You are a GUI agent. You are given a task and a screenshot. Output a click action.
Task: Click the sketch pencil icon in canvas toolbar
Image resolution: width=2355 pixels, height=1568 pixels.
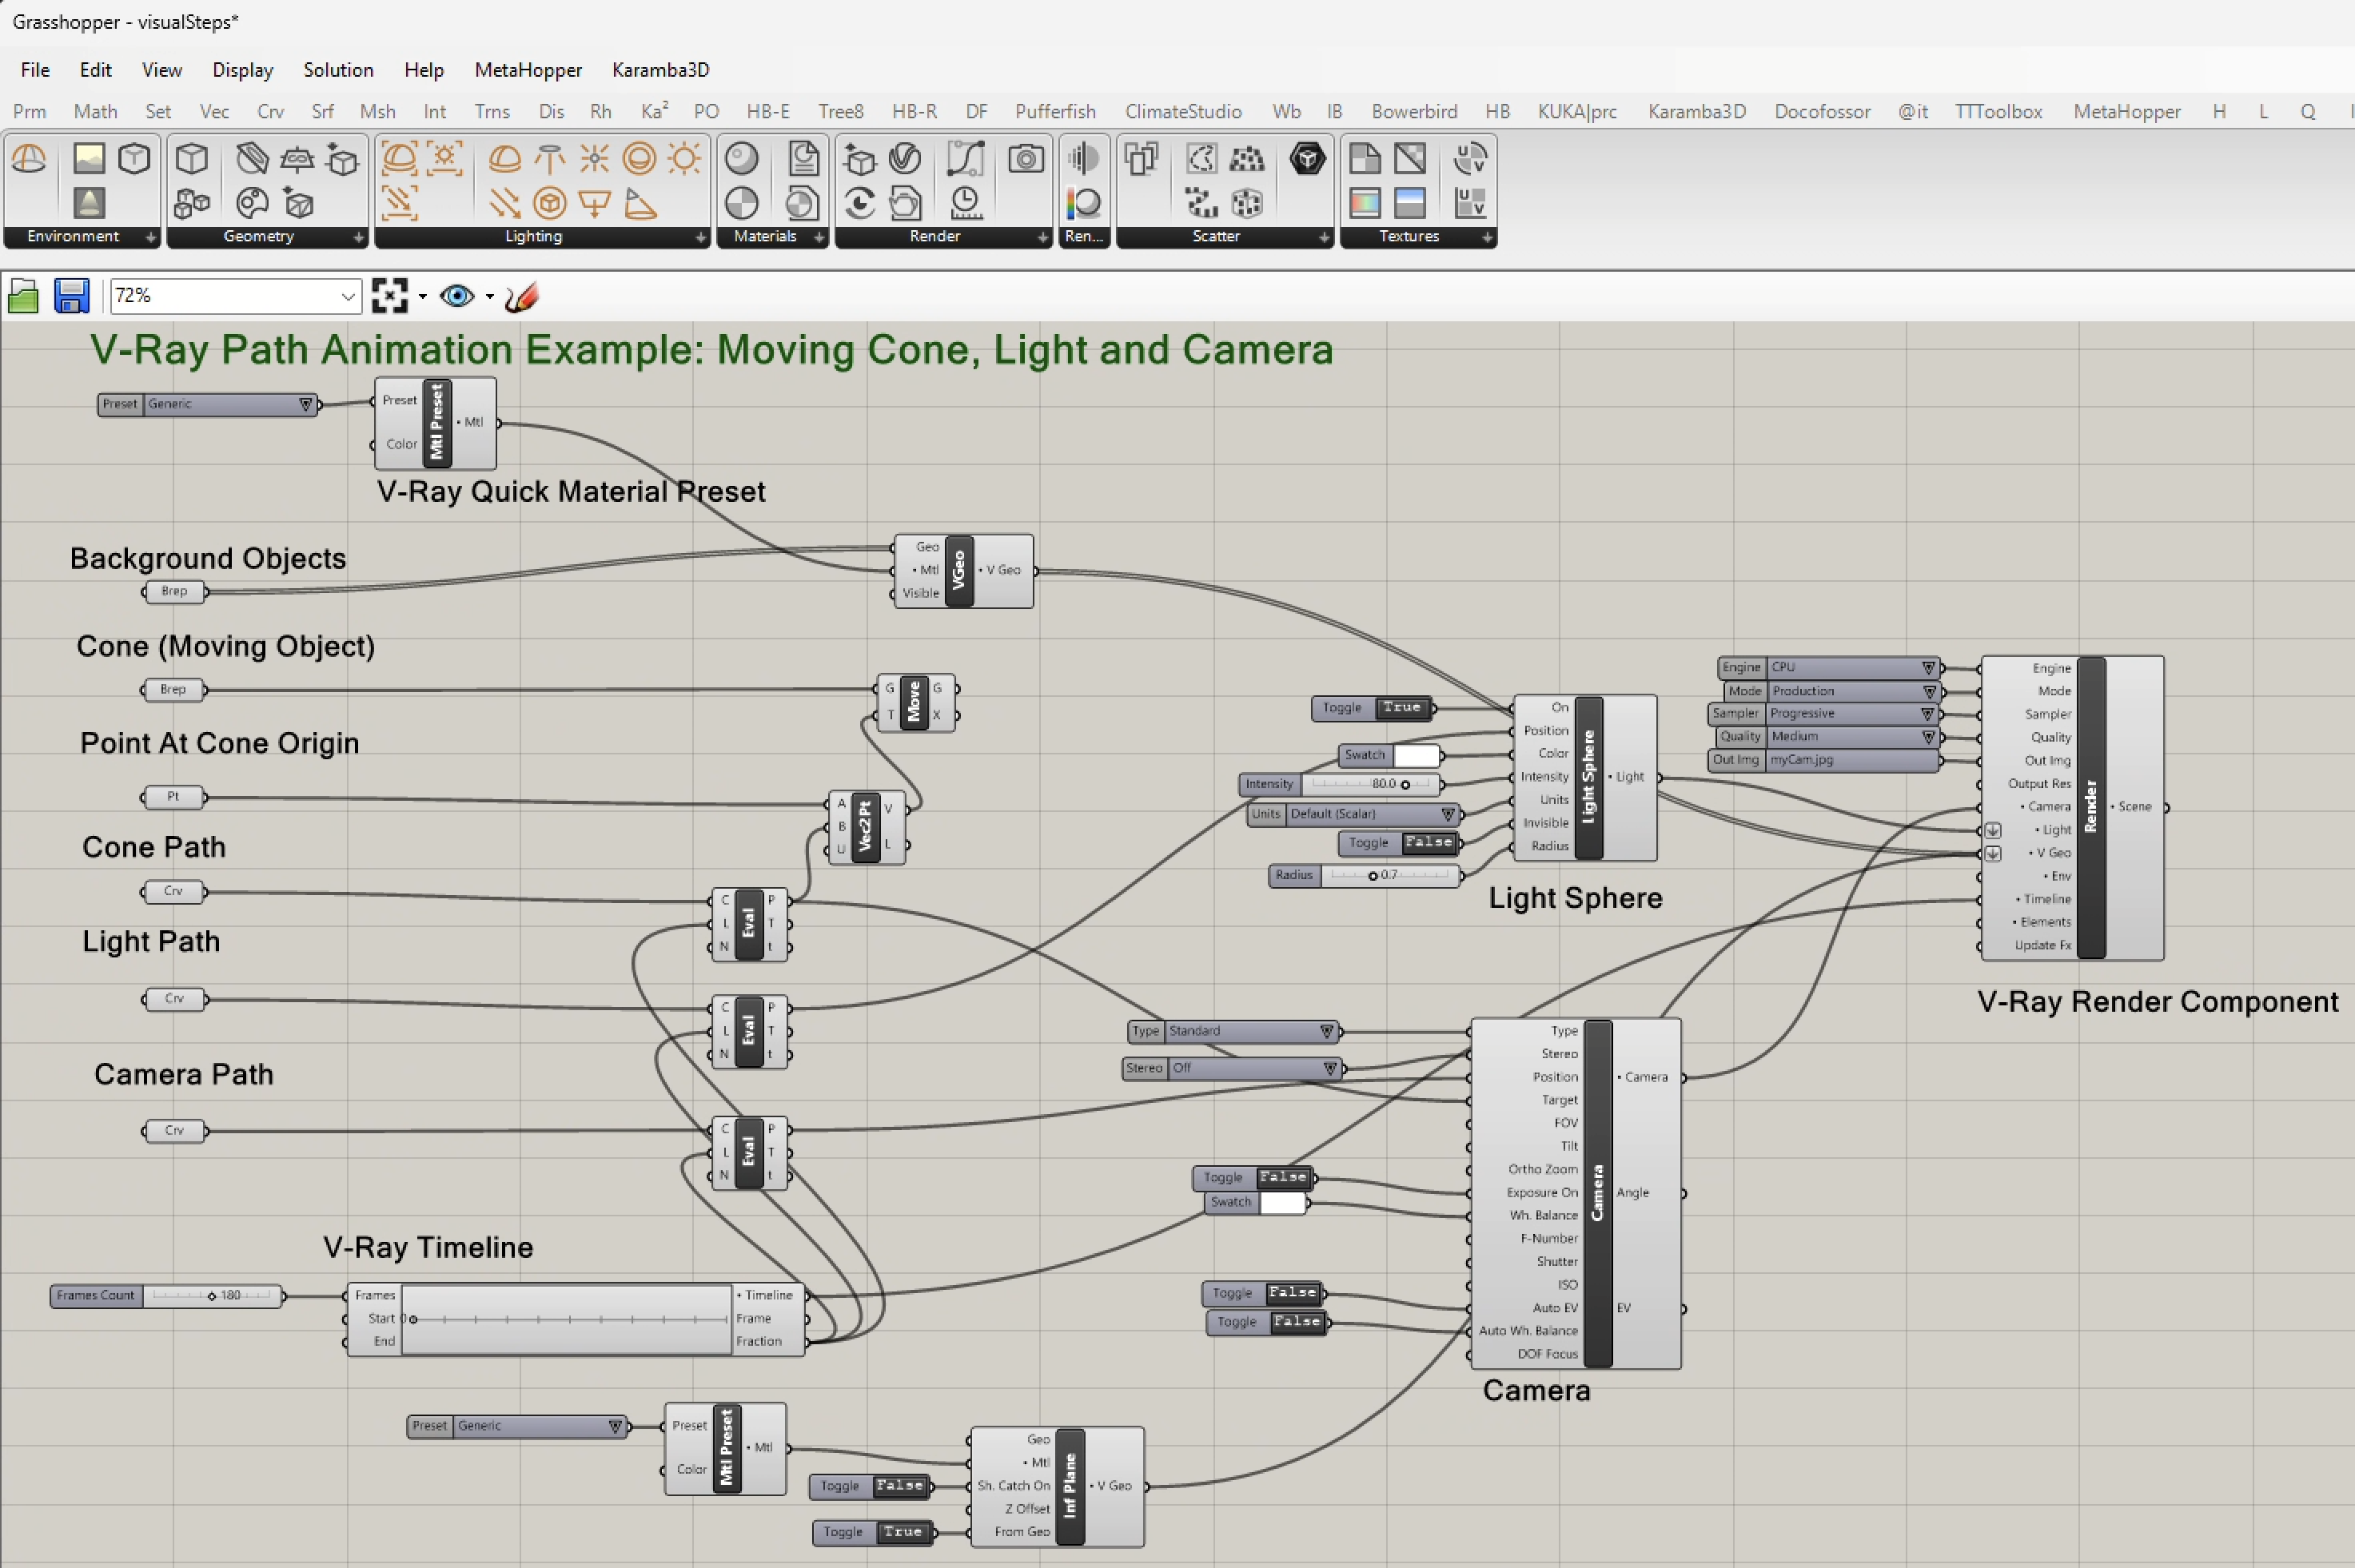point(522,296)
